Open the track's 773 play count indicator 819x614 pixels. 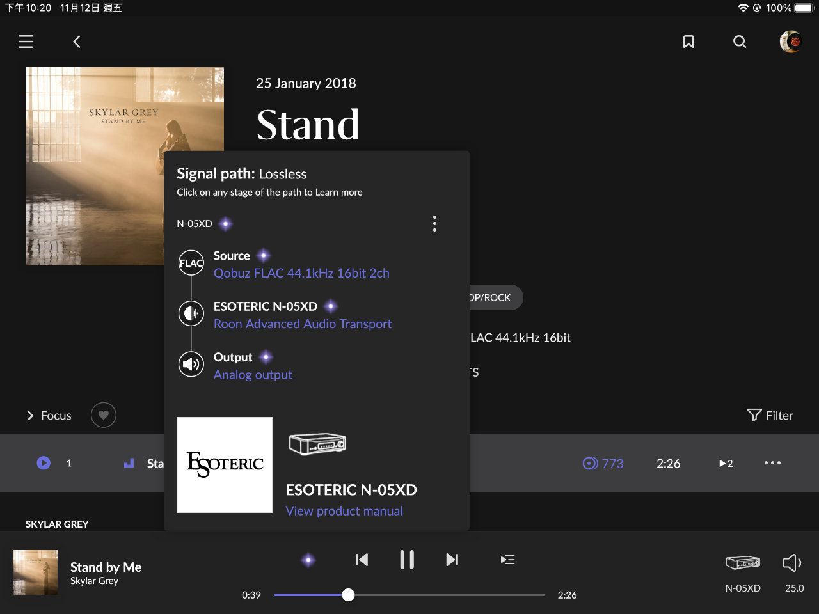click(603, 463)
